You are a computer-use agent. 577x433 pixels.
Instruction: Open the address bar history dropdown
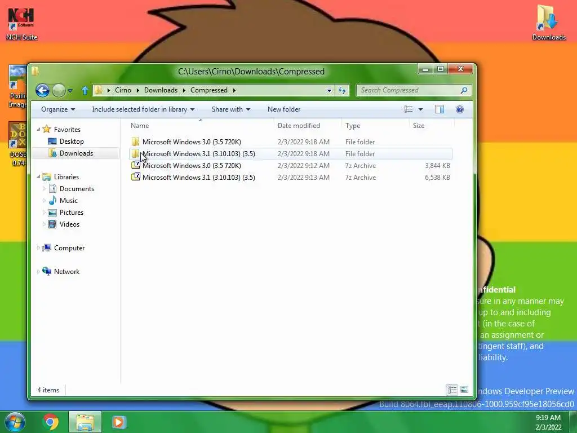click(329, 90)
